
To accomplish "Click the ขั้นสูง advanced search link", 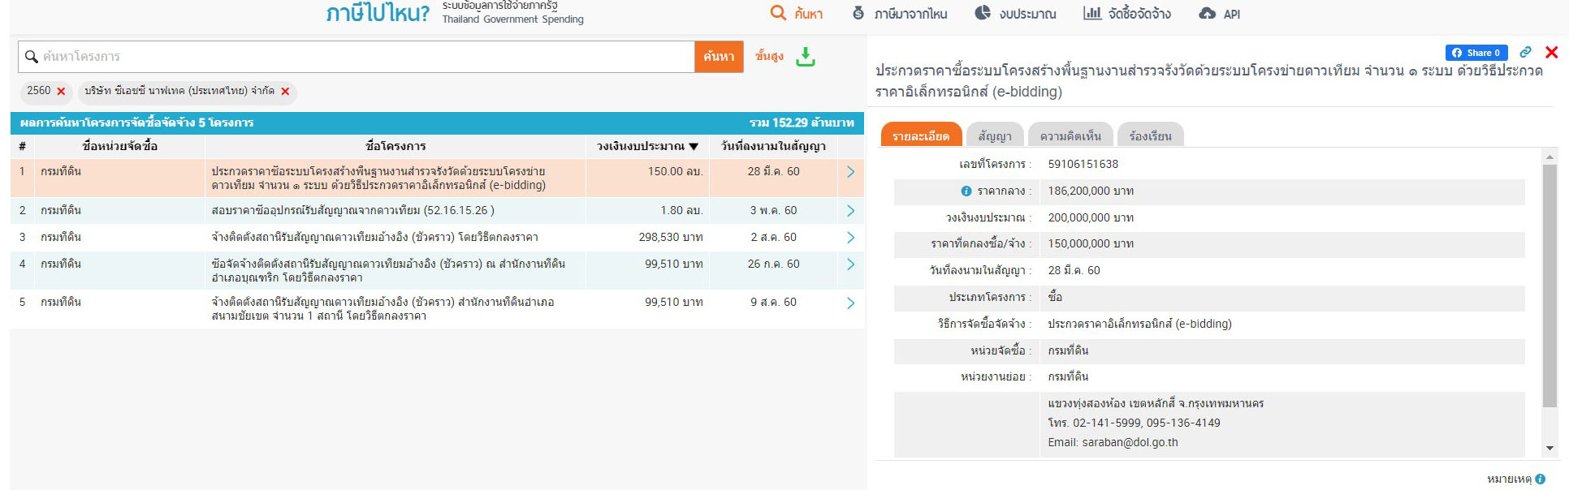I will (768, 56).
